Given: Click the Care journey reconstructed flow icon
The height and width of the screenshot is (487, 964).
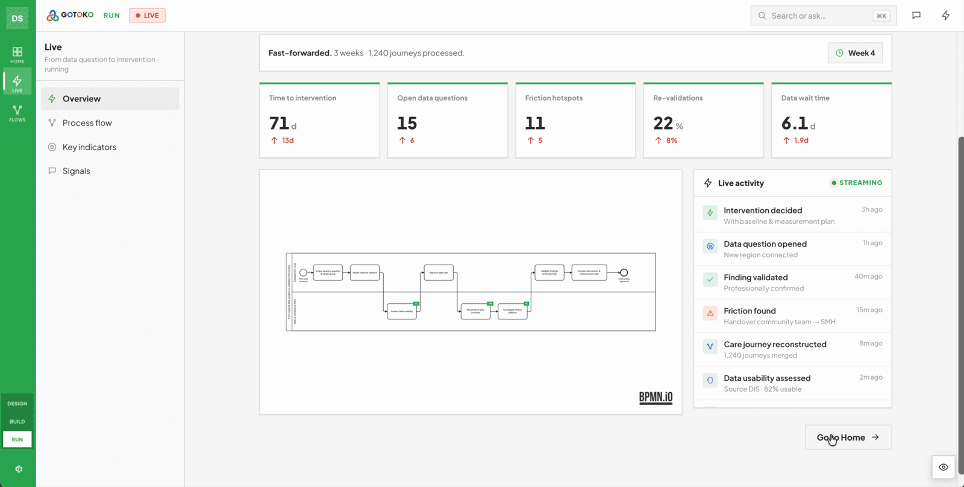Looking at the screenshot, I should point(710,347).
